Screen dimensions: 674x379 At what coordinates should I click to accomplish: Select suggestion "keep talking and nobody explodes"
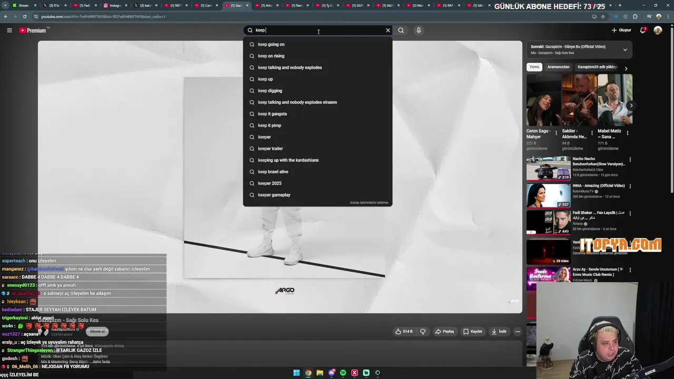[x=318, y=67]
